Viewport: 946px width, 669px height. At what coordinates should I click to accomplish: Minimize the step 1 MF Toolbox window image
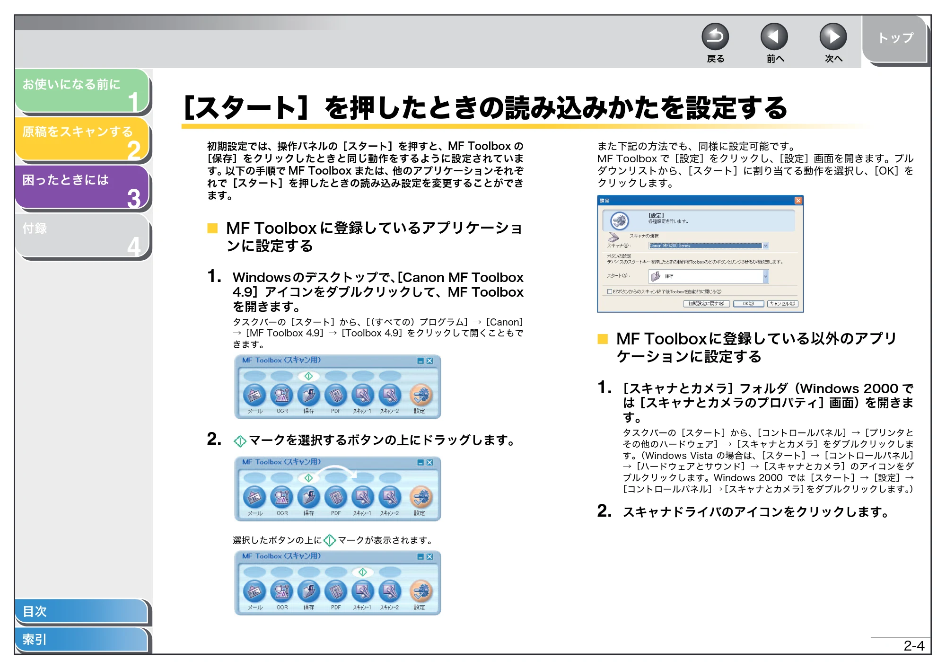tap(420, 361)
